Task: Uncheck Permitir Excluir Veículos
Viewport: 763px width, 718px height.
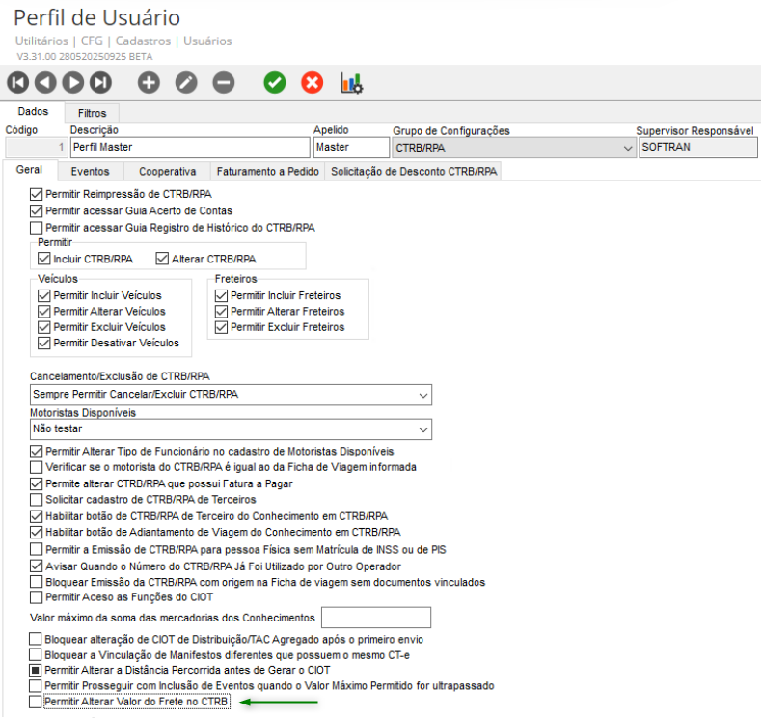Action: (x=43, y=327)
